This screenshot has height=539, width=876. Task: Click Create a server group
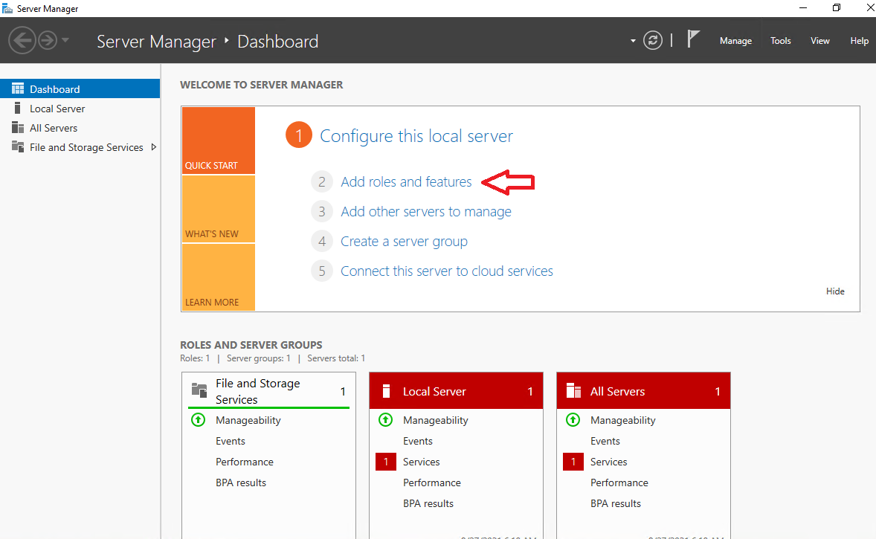coord(404,241)
